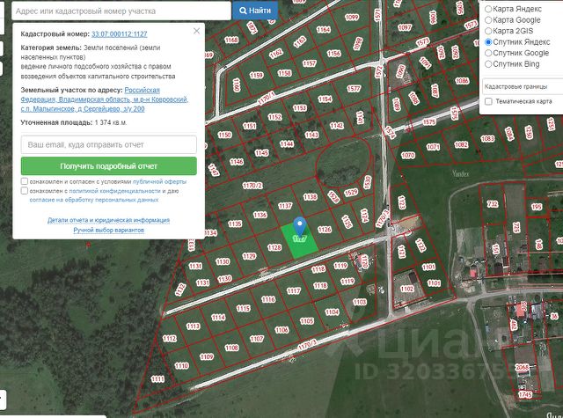Click parcel label 1128 on map
Image resolution: width=563 pixels, height=418 pixels.
pos(274,247)
